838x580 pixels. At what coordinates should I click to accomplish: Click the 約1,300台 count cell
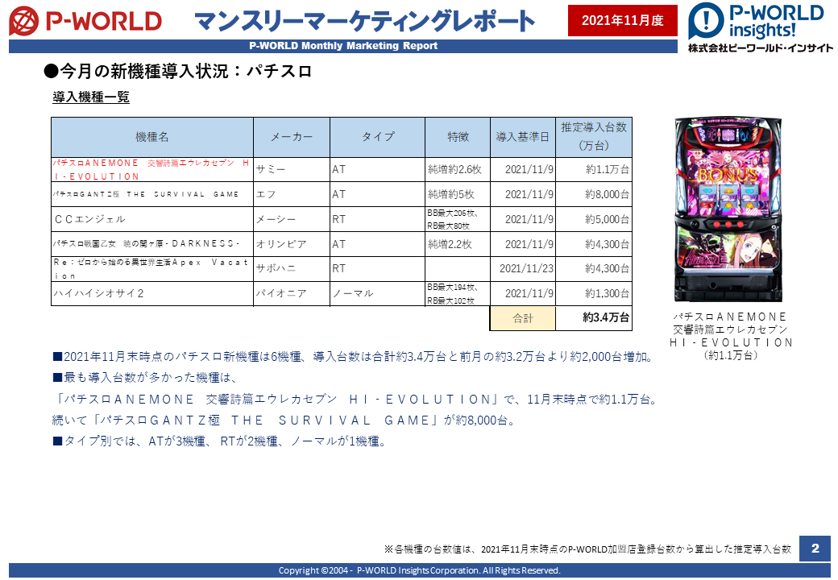pos(594,293)
